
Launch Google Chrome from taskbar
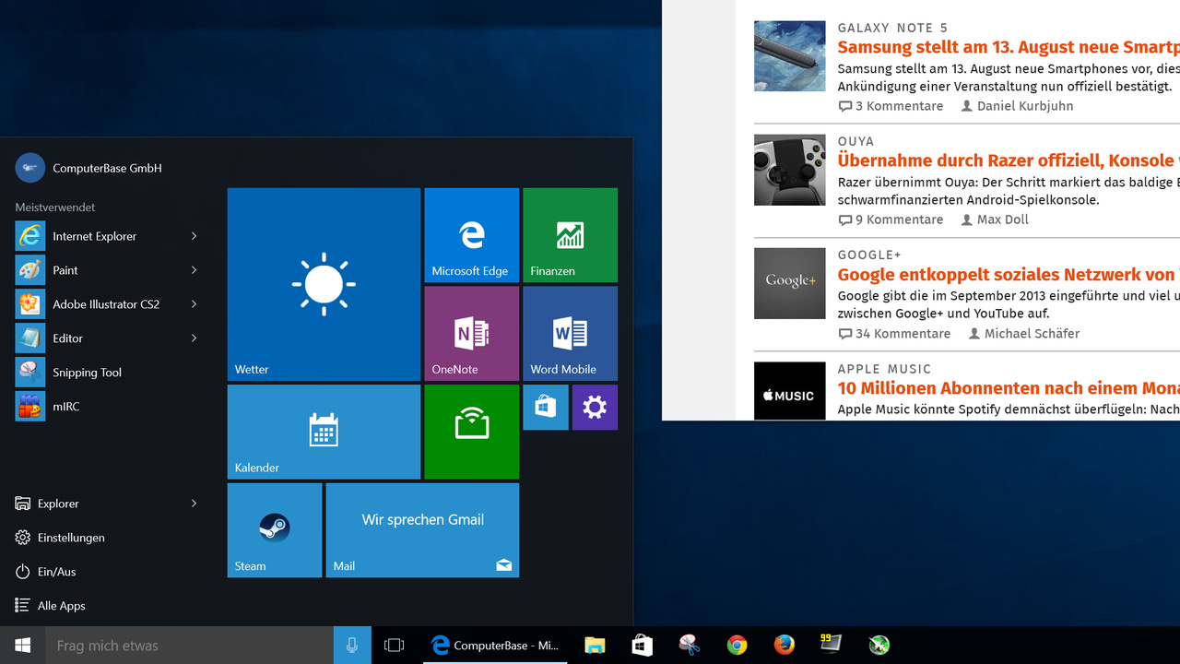click(737, 646)
